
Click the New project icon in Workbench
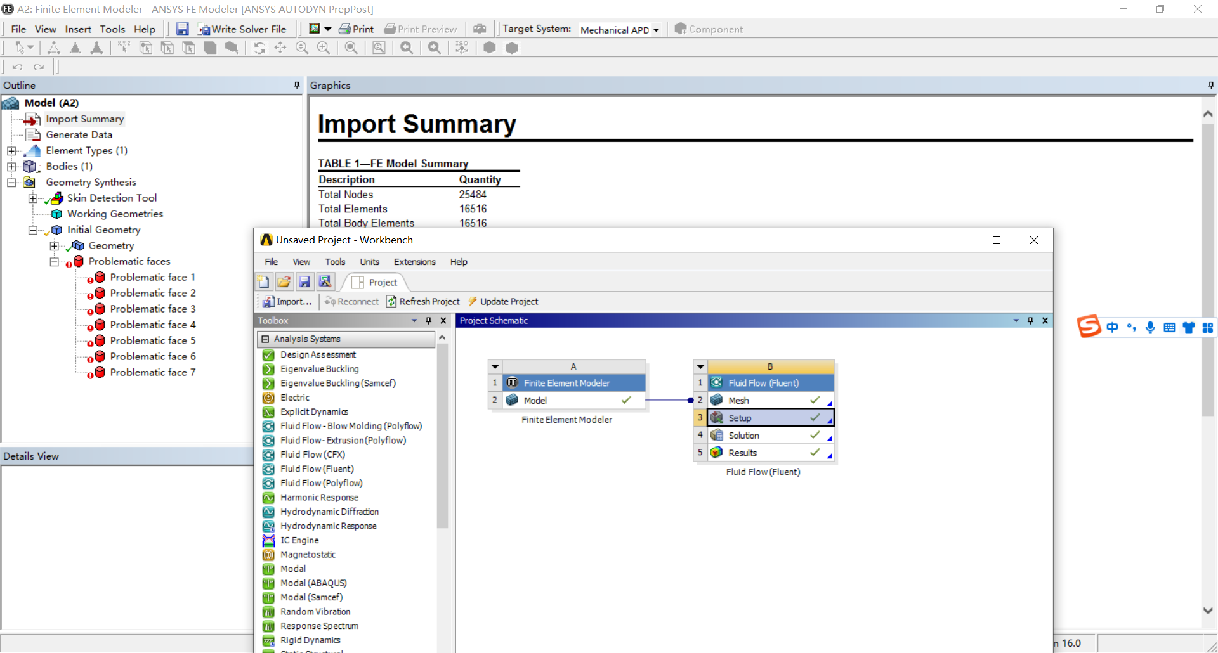tap(263, 282)
